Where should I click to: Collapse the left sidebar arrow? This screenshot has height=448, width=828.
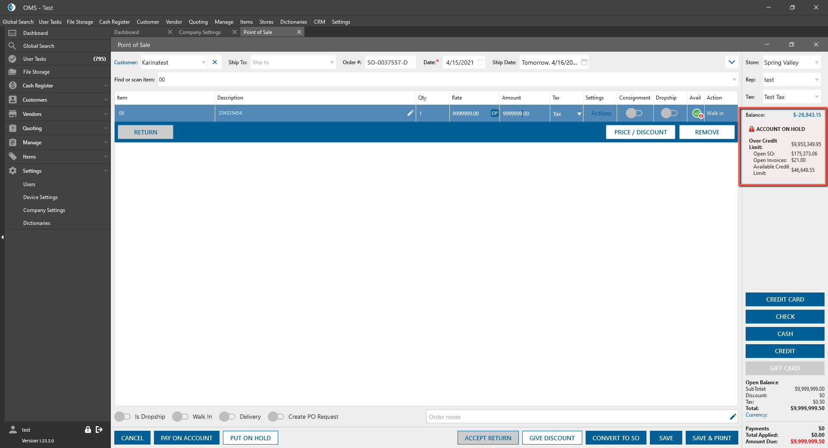click(2, 237)
